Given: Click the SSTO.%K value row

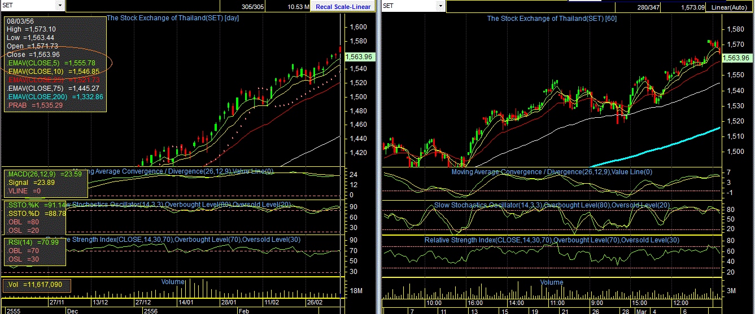Looking at the screenshot, I should (x=35, y=205).
